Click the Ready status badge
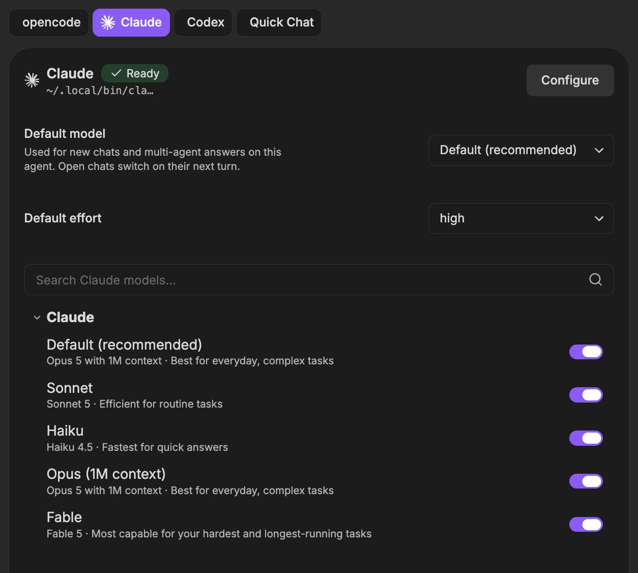Screen dimensions: 638x573 [x=135, y=73]
